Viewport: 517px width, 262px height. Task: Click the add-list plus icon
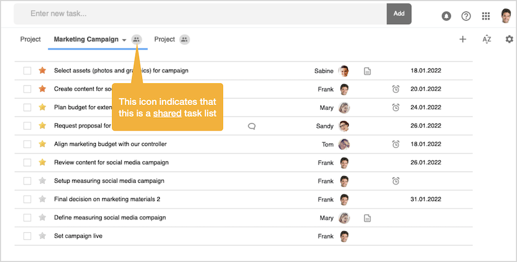point(462,39)
